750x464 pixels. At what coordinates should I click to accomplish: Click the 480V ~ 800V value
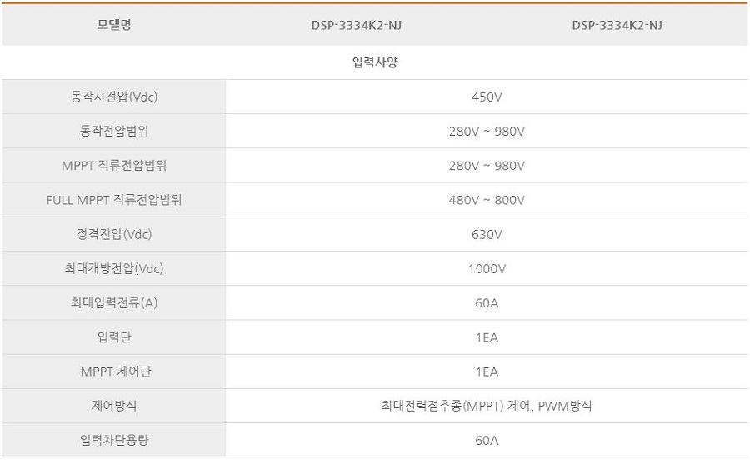(487, 200)
